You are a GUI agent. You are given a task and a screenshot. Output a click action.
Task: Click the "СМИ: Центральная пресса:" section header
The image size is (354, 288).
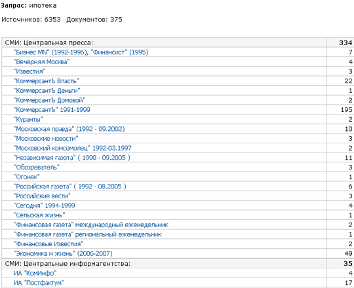tap(49, 43)
